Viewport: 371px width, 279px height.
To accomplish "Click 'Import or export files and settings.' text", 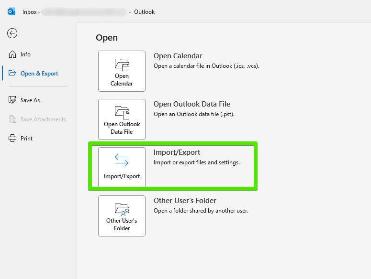I will (x=197, y=162).
